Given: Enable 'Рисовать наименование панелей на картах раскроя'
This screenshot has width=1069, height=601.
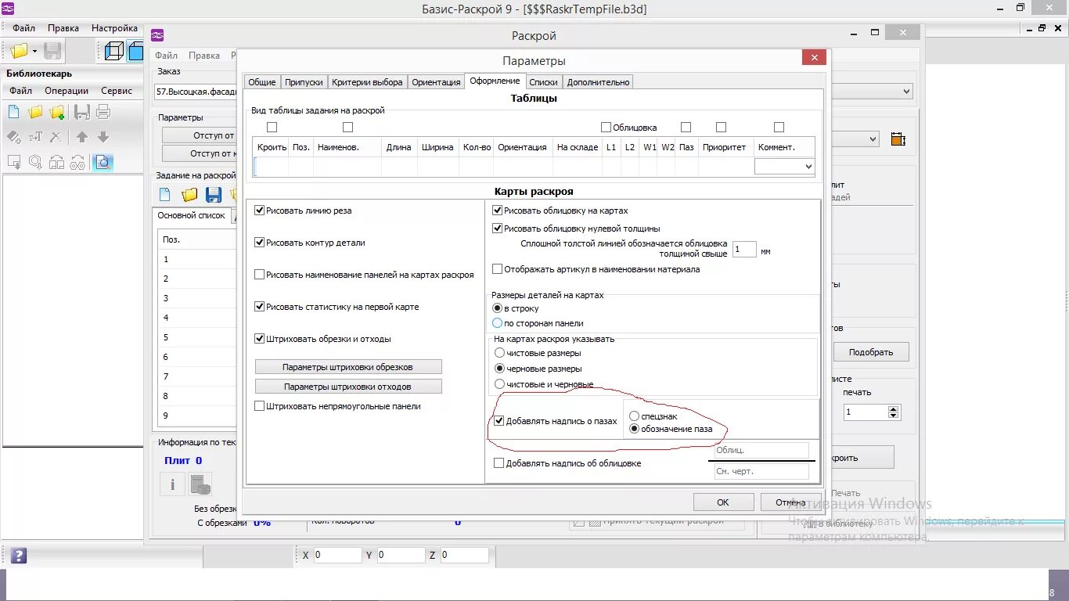Looking at the screenshot, I should click(x=260, y=275).
